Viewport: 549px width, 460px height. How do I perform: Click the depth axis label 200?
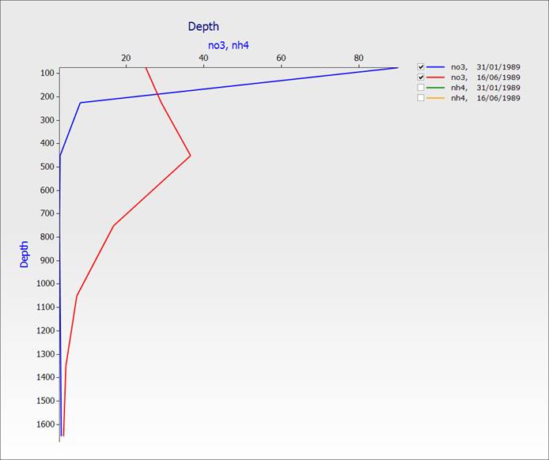point(47,97)
